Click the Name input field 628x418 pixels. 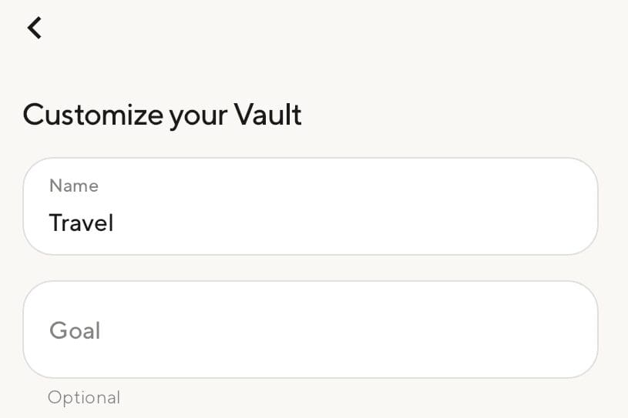pyautogui.click(x=310, y=206)
